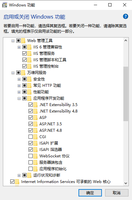The width and height of the screenshot is (132, 200).
Task: Click the folder icon next to Web 管理工具
Action: 23,41
